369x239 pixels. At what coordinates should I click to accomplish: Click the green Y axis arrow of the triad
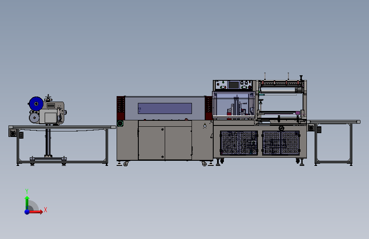pos(27,203)
